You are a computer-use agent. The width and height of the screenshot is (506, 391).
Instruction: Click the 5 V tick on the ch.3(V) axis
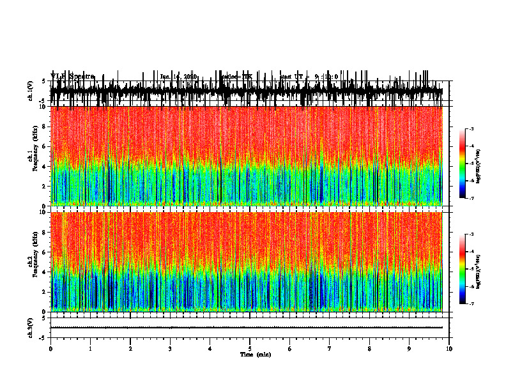pyautogui.click(x=43, y=318)
